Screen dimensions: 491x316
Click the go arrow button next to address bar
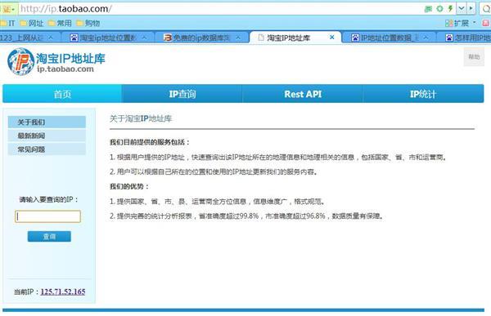471,8
